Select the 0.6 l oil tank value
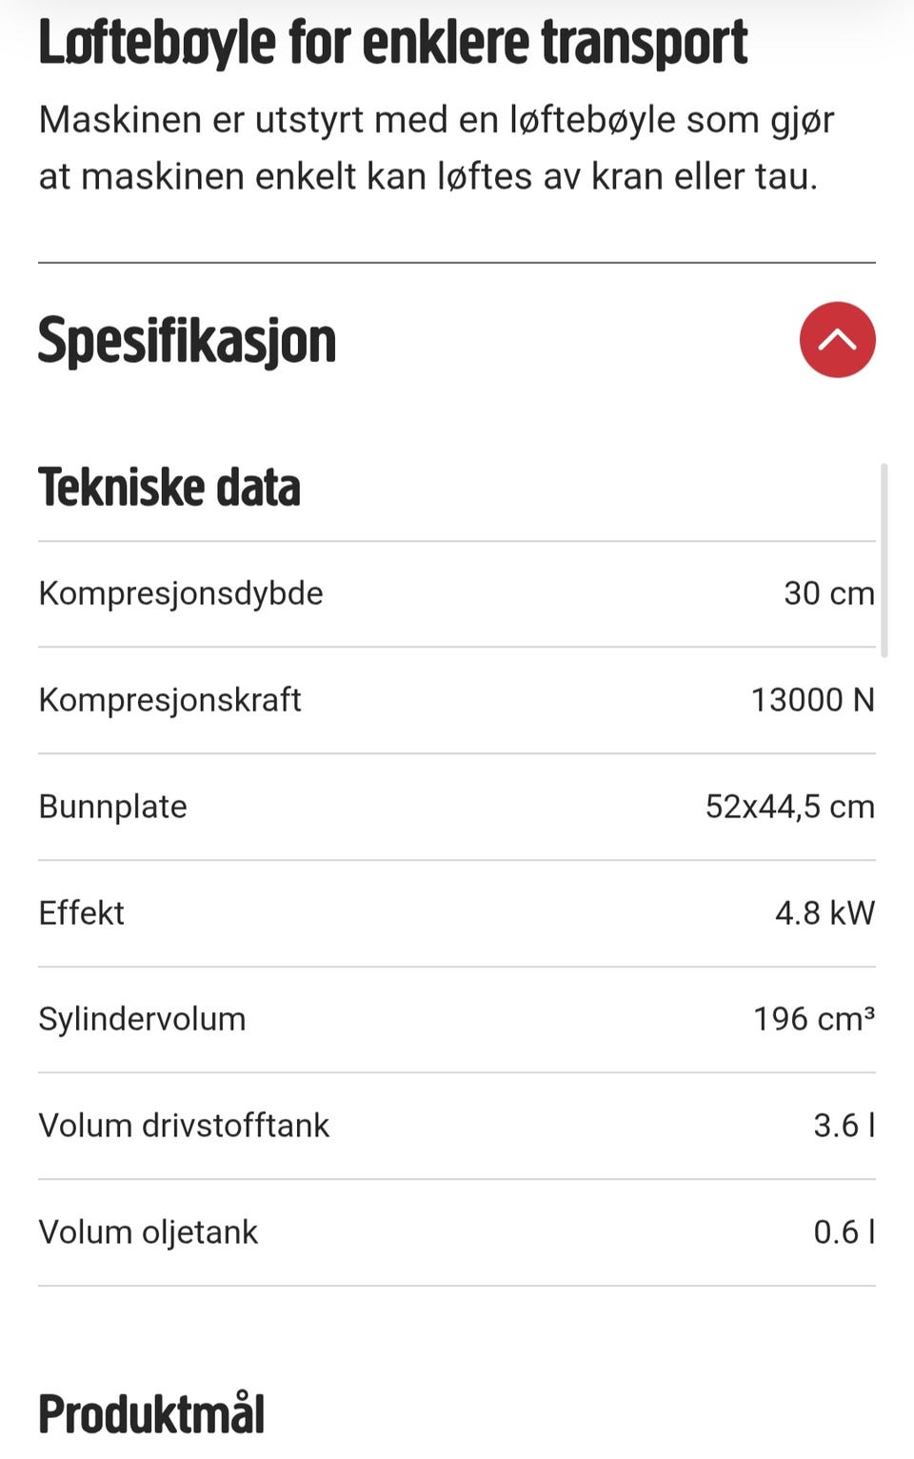Screen dimensions: 914x1459 [844, 1232]
